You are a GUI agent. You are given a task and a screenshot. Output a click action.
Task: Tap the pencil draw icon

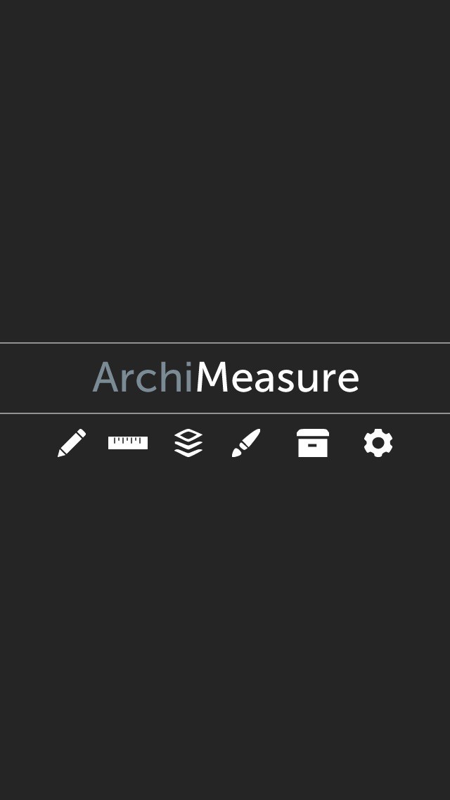pyautogui.click(x=72, y=443)
